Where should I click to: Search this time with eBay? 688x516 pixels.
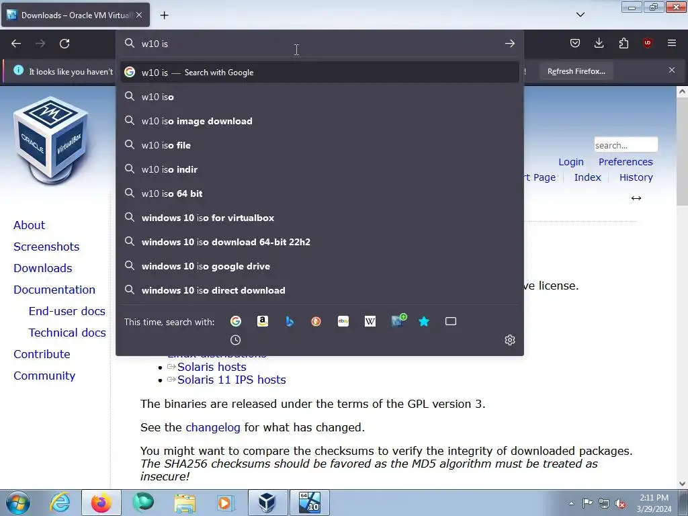coord(343,322)
